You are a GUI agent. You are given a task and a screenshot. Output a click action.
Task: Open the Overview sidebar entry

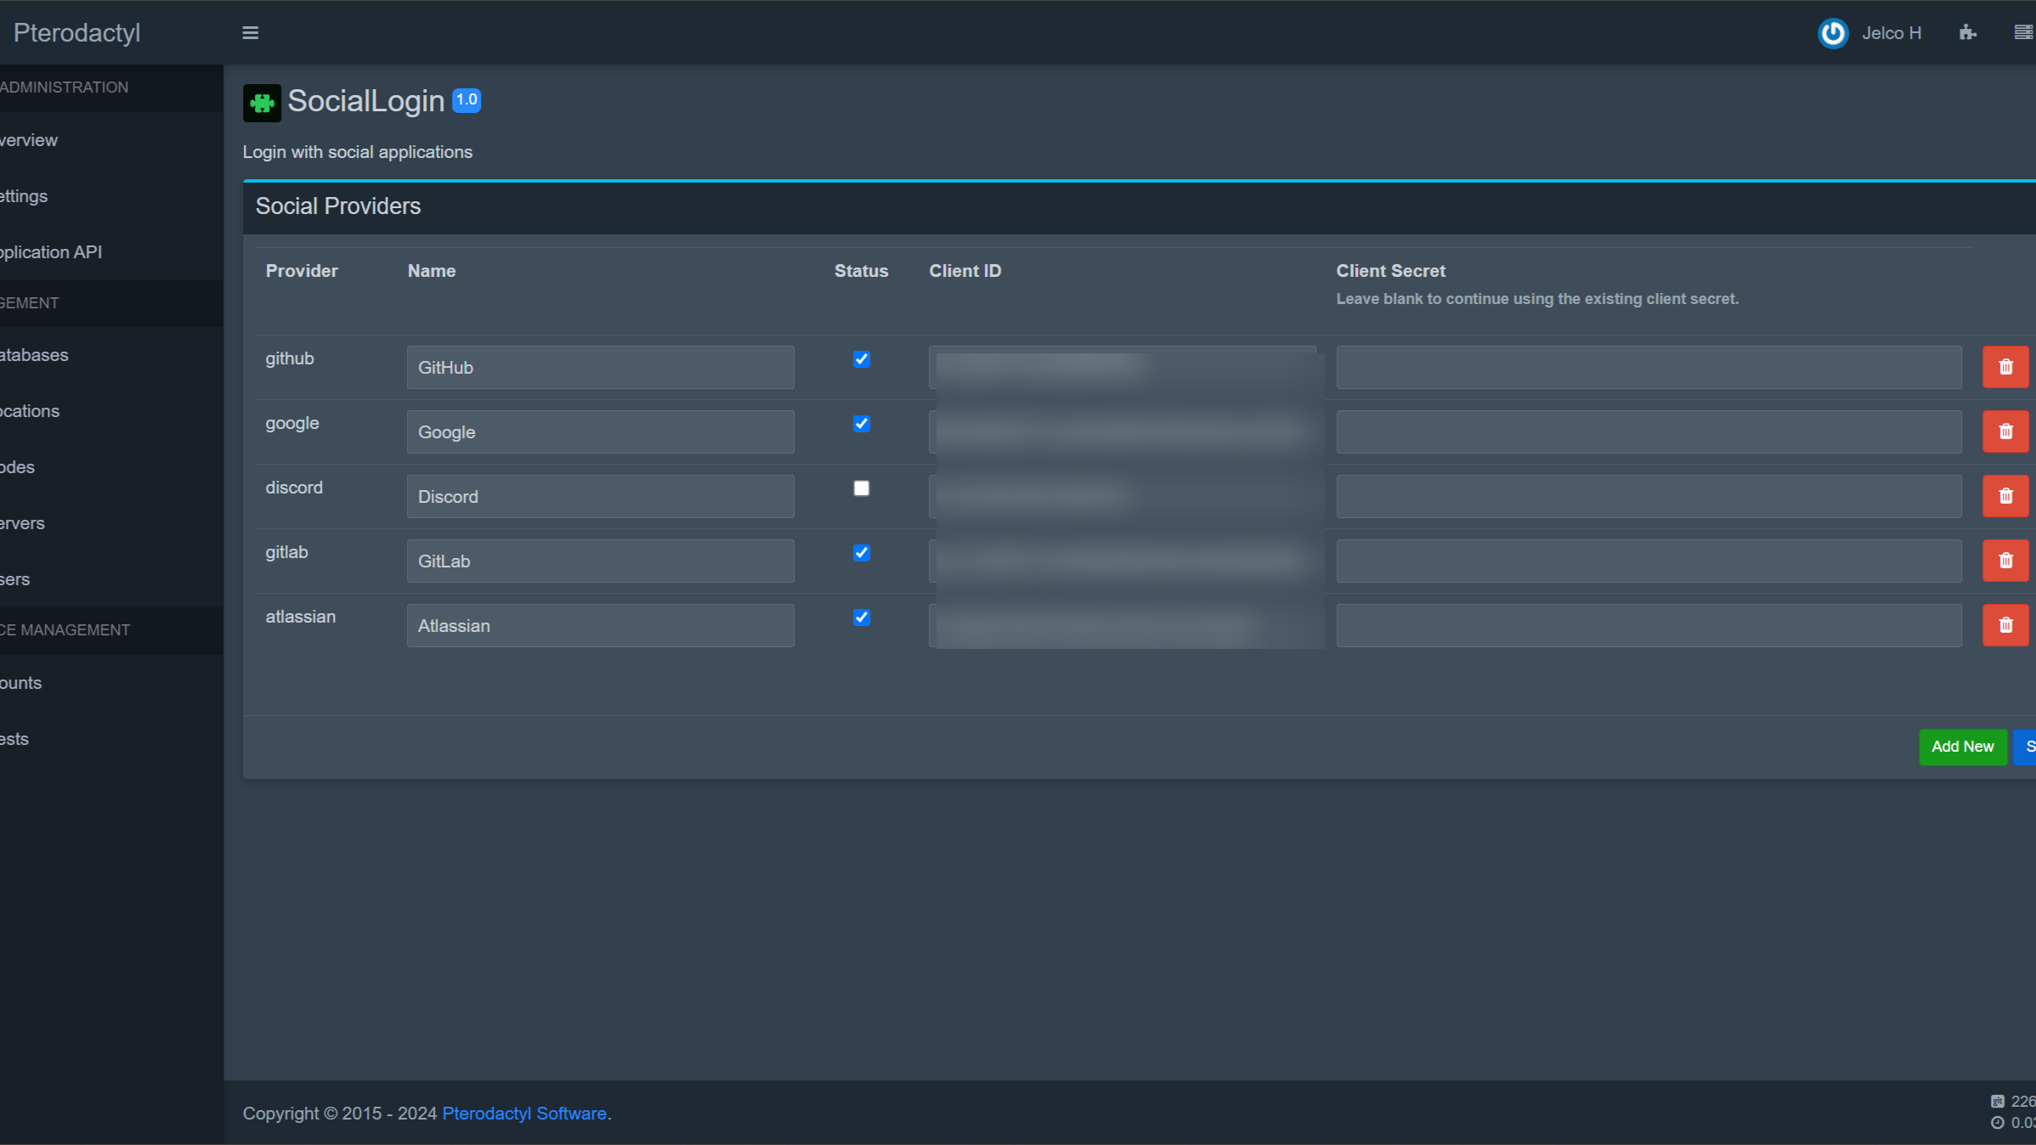28,140
